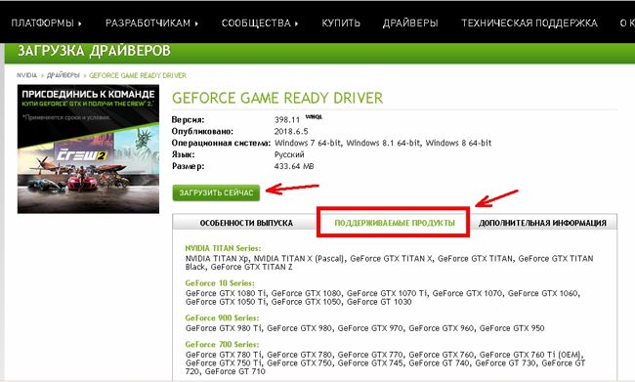Click The Crew 2 logo in the banner
Screen dimensions: 635x382
tap(82, 155)
